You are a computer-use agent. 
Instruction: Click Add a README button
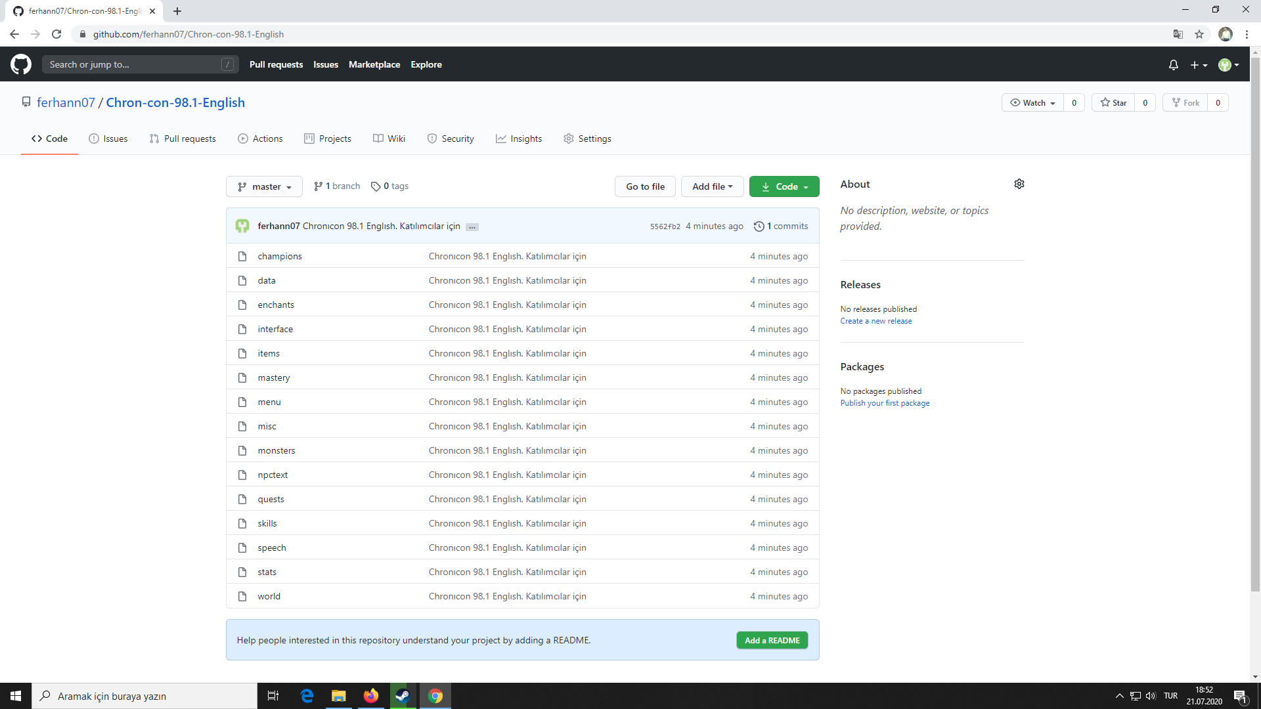coord(772,640)
